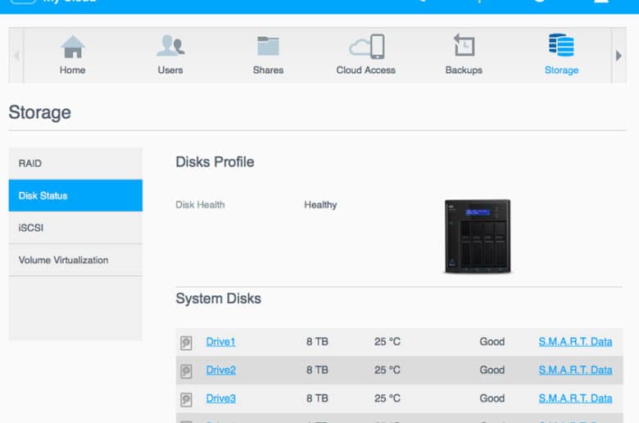This screenshot has height=423, width=639.
Task: Click the Disks Profile heading
Action: 215,162
